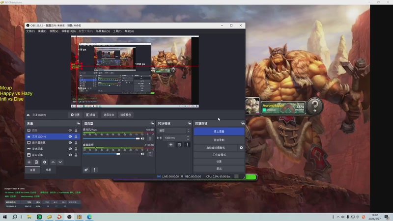The width and height of the screenshot is (393, 221).
Task: Open transition properties three-dot menu
Action: tap(187, 144)
